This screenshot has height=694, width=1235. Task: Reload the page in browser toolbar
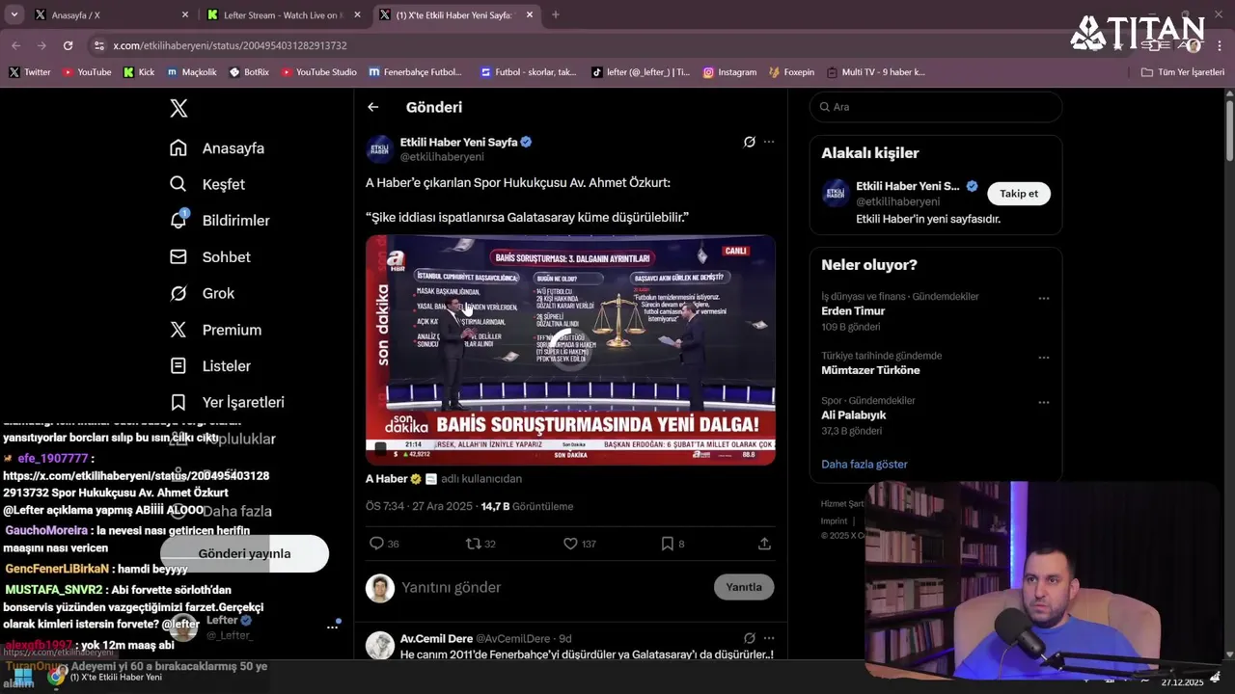[68, 45]
